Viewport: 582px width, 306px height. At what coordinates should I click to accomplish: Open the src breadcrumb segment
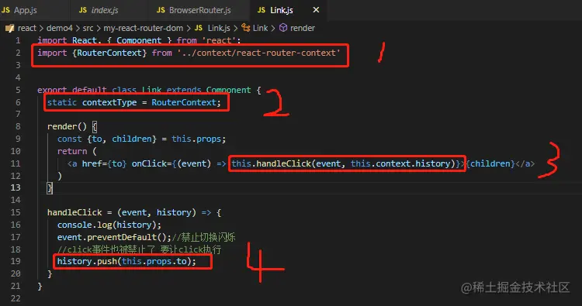click(x=88, y=28)
